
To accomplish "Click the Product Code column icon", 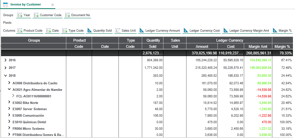I will click(20, 31).
